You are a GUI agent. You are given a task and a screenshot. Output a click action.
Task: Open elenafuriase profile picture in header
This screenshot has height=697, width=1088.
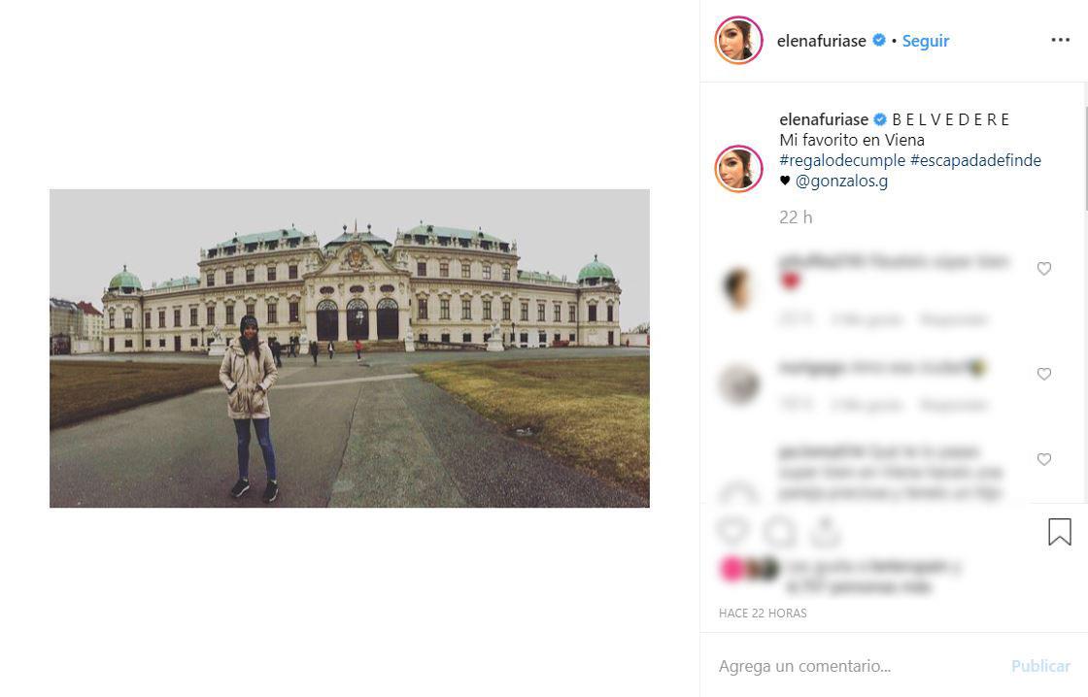[x=738, y=40]
